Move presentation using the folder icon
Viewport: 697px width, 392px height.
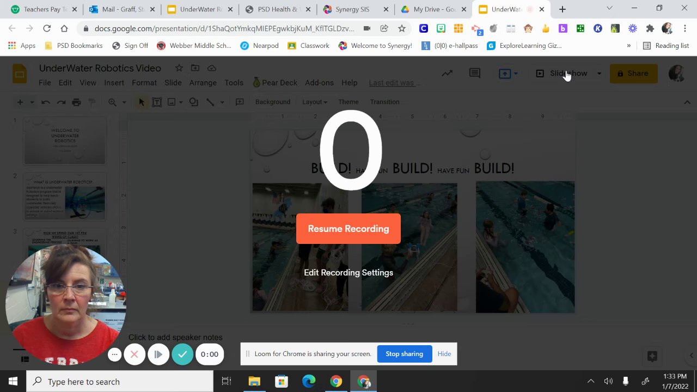pyautogui.click(x=195, y=68)
